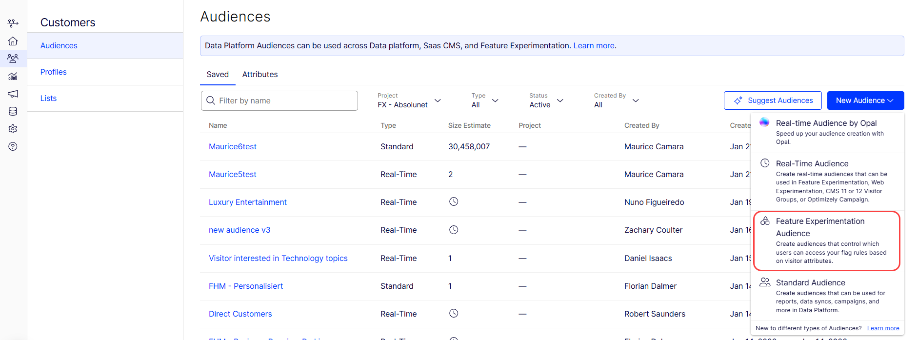Open the analytics chart icon in sidebar
The width and height of the screenshot is (918, 340).
tap(13, 76)
